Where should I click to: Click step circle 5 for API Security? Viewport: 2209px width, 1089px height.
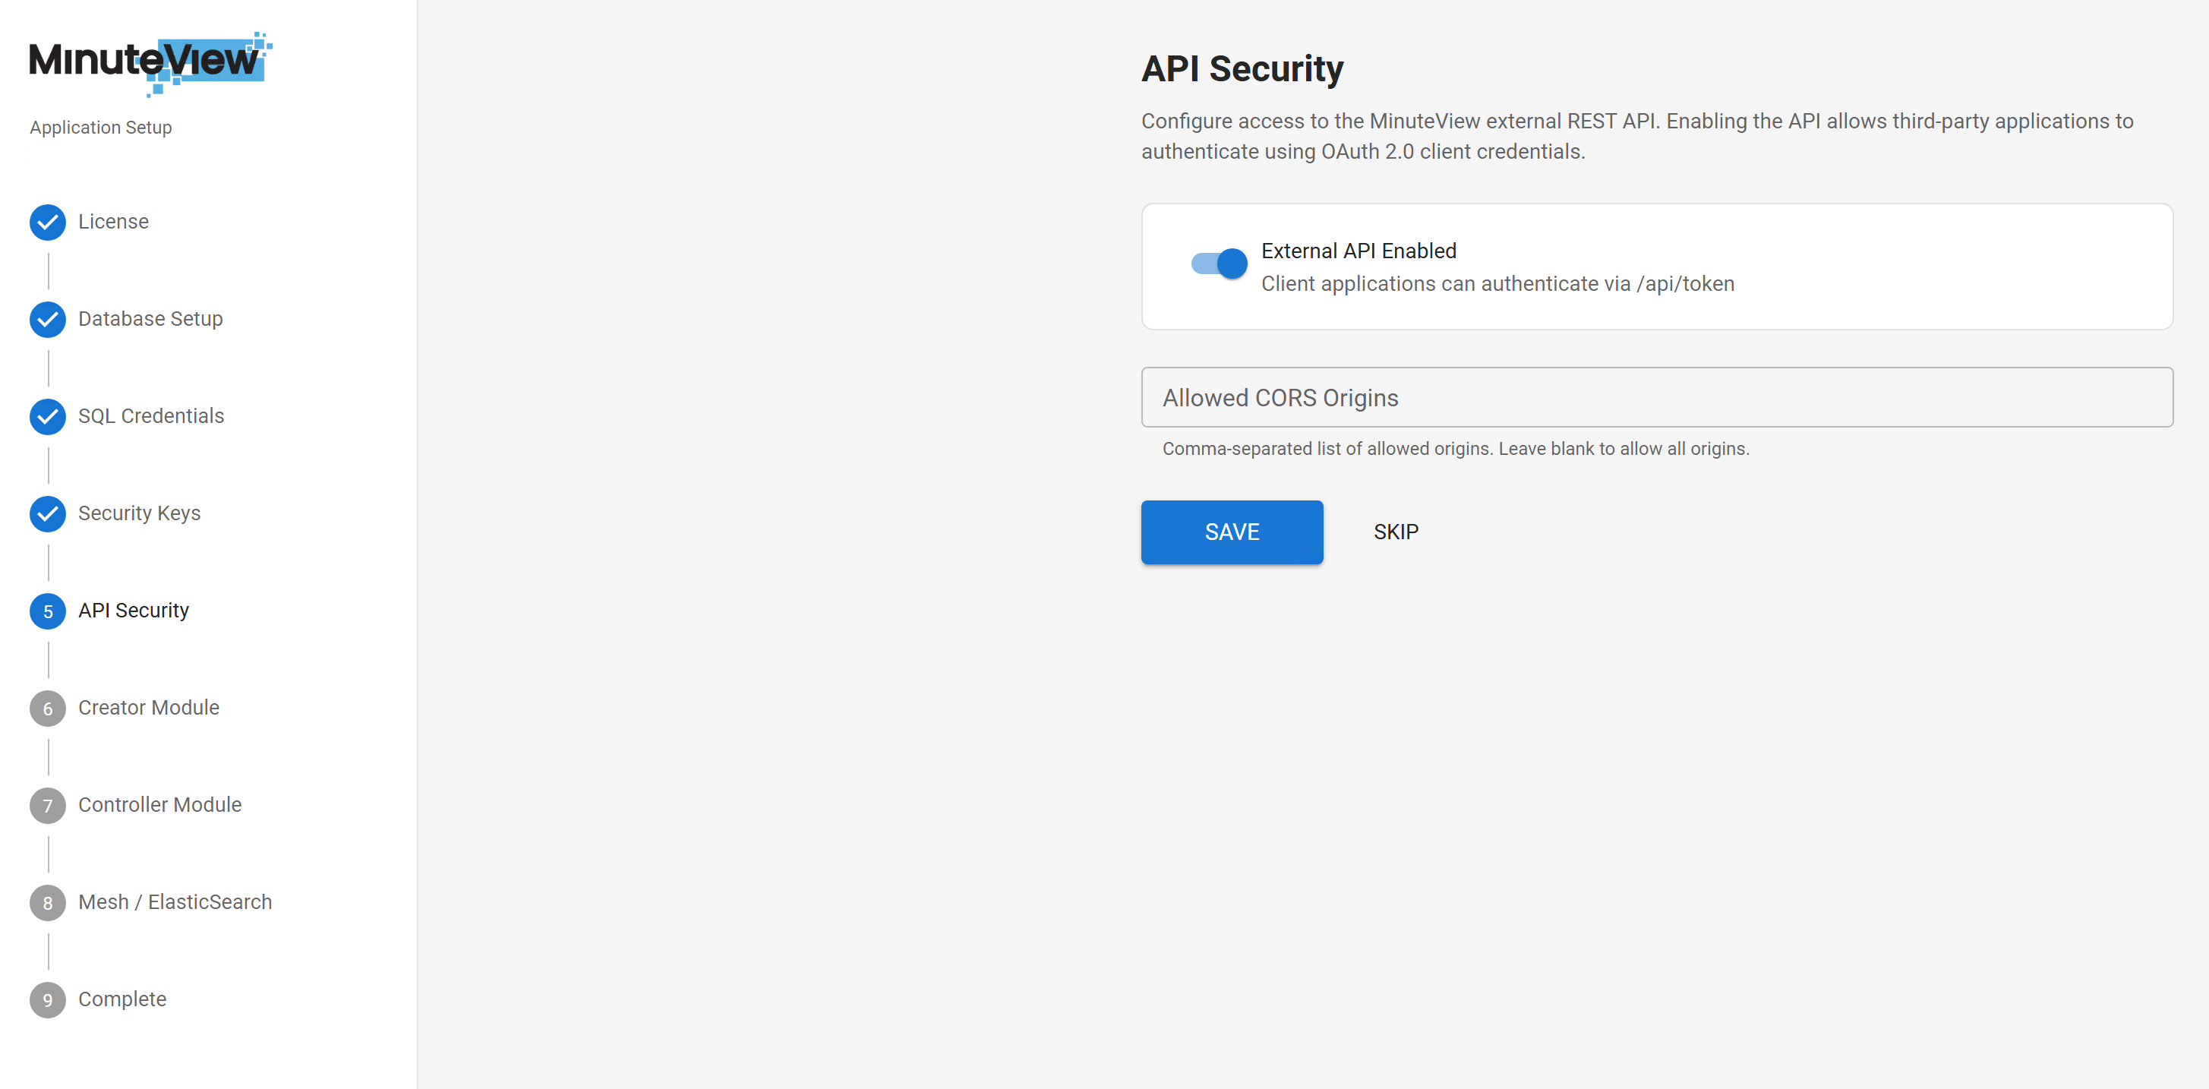point(47,611)
